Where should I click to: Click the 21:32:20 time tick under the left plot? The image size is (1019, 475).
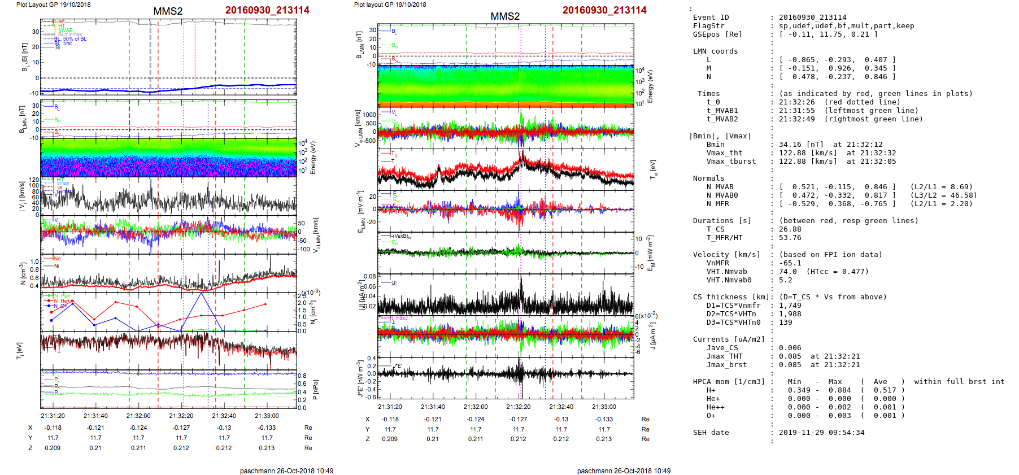pyautogui.click(x=181, y=416)
